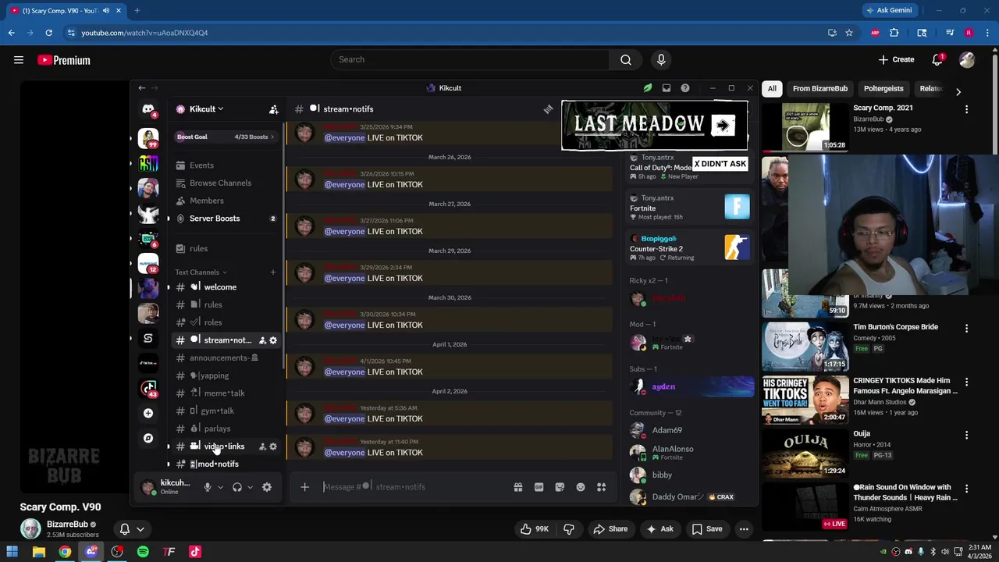Open Spotify from Windows taskbar
This screenshot has height=562, width=999.
pos(143,552)
